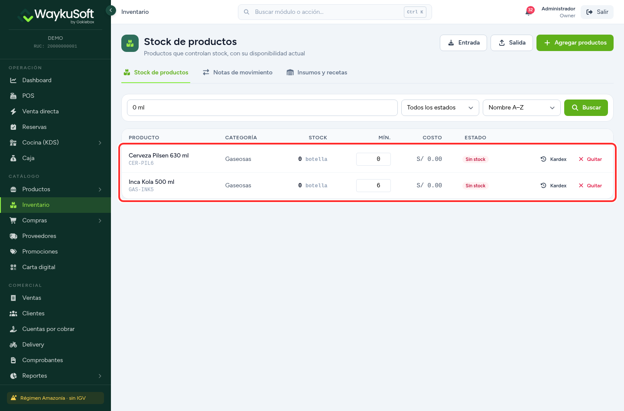Remove Inca Kola 500 ml with Quitar
Screen dimensions: 624x411
[x=590, y=186]
